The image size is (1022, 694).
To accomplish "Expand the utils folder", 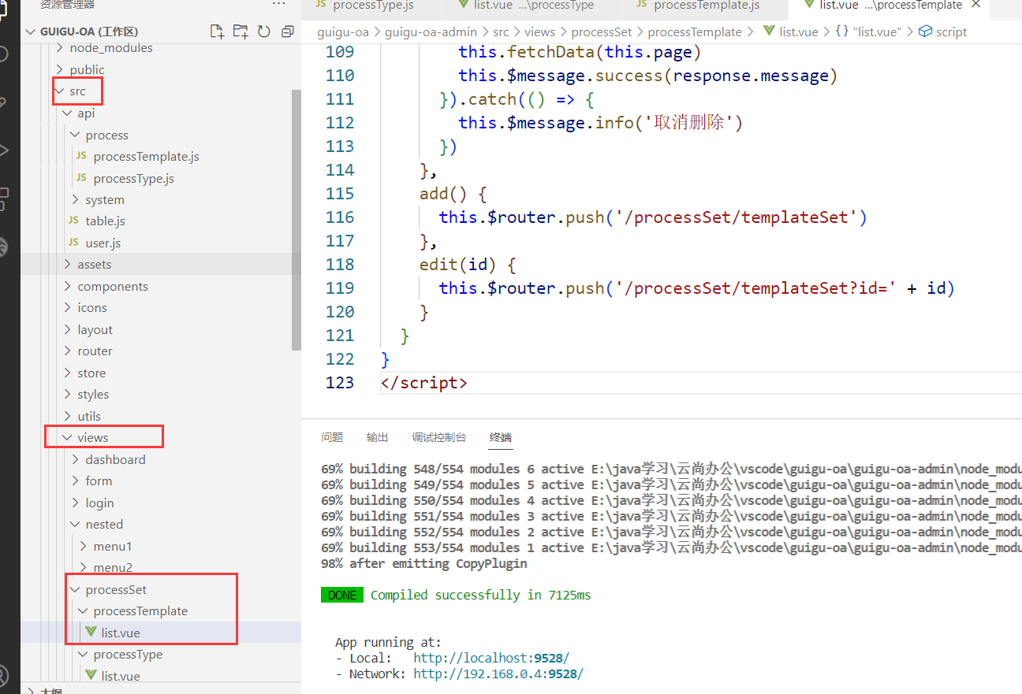I will point(68,416).
